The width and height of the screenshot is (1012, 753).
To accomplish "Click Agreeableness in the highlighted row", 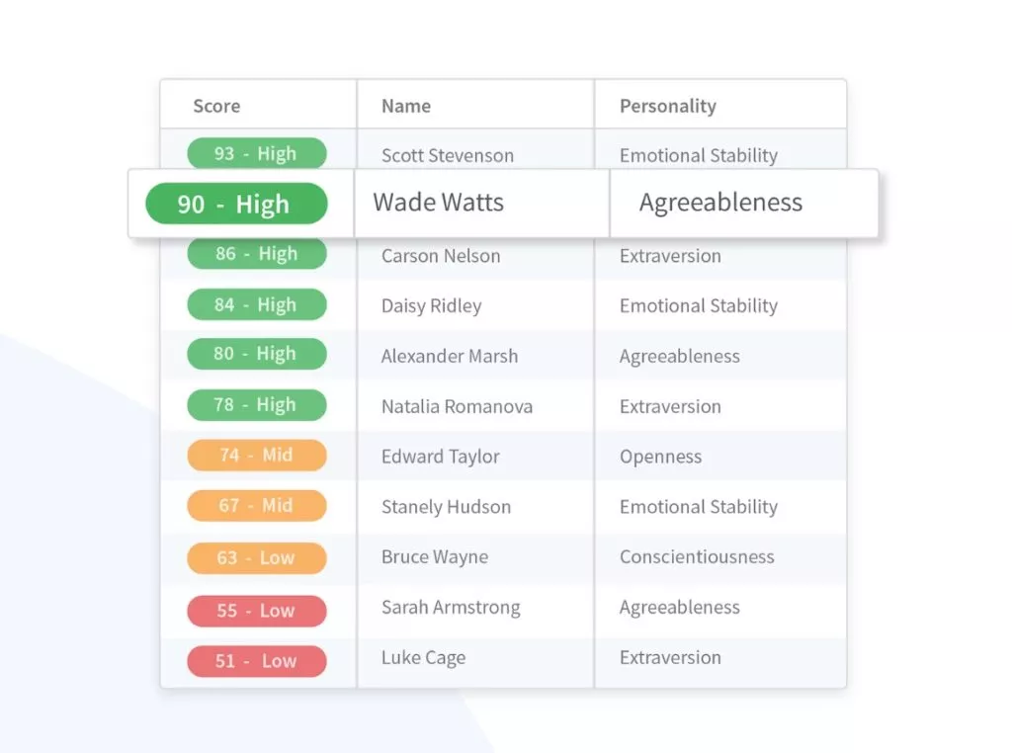I will [720, 203].
